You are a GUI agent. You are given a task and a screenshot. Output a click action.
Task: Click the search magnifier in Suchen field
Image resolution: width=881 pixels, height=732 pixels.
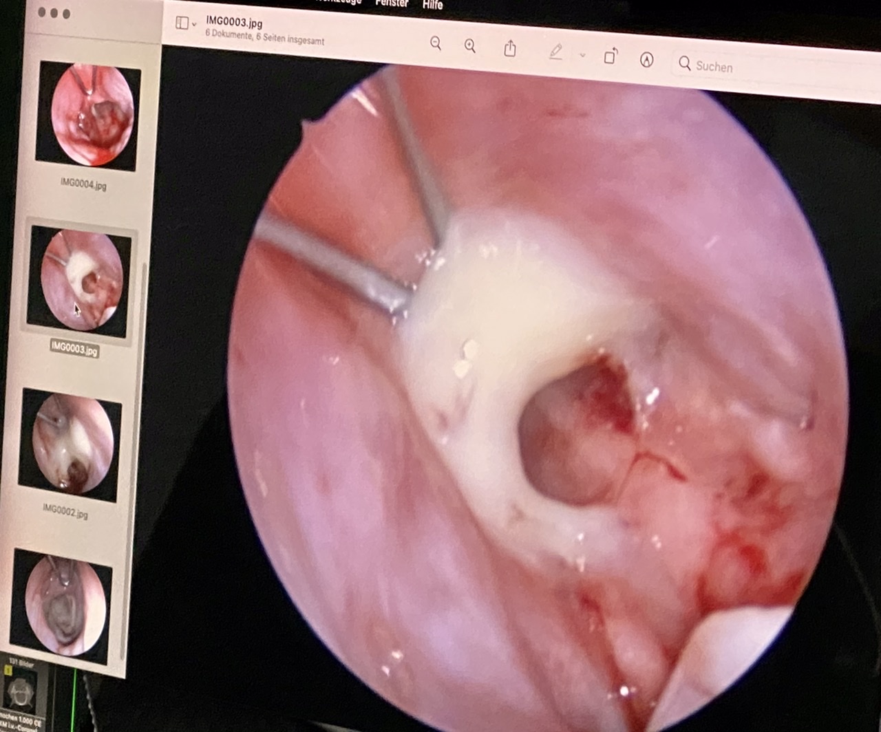point(684,63)
